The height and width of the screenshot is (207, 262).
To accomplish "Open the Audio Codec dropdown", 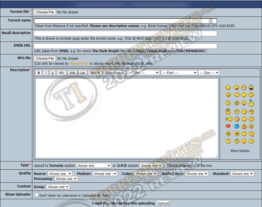I will click(197, 174).
